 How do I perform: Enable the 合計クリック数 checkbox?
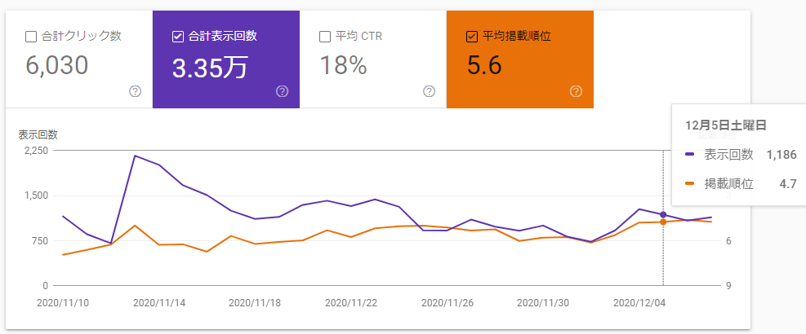[x=31, y=37]
